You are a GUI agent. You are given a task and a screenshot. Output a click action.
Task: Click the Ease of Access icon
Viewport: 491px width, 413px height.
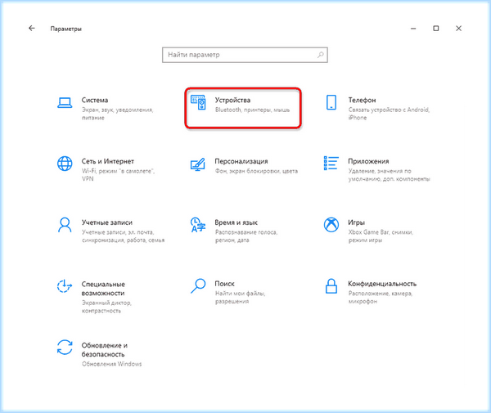65,286
